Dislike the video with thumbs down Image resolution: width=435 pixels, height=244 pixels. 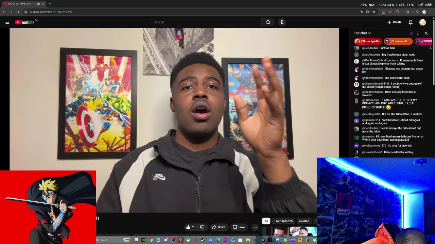[202, 227]
